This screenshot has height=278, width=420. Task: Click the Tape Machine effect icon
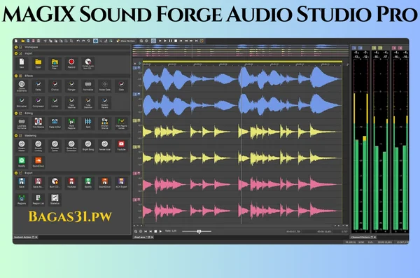click(71, 102)
